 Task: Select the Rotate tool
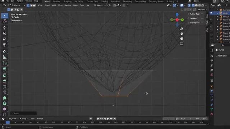(5, 33)
